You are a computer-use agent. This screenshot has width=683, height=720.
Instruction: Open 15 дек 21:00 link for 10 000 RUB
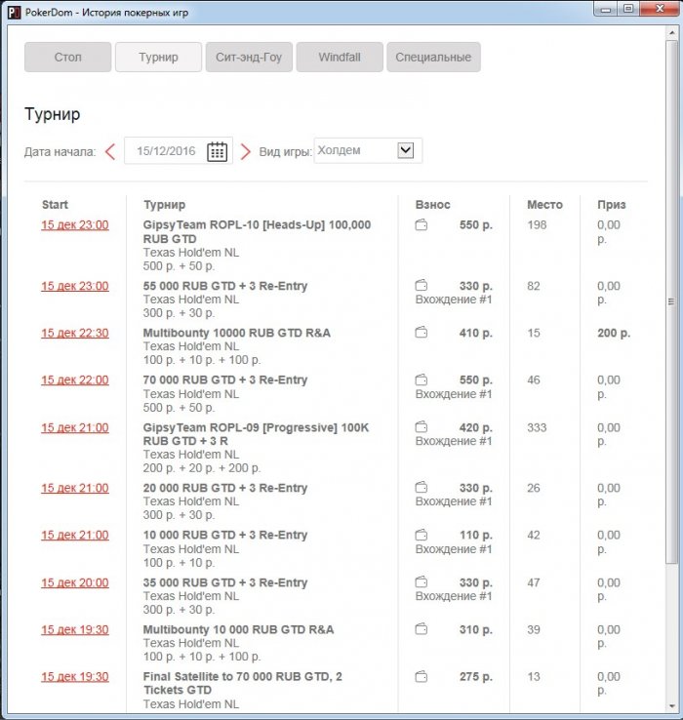pyautogui.click(x=75, y=536)
